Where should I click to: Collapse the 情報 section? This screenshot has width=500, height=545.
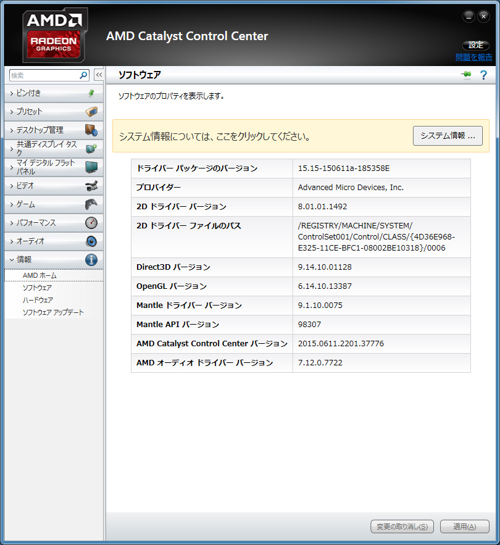pyautogui.click(x=54, y=260)
